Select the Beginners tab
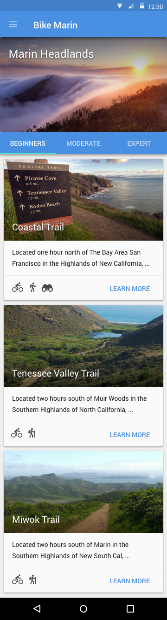This screenshot has height=620, width=167. click(x=28, y=143)
